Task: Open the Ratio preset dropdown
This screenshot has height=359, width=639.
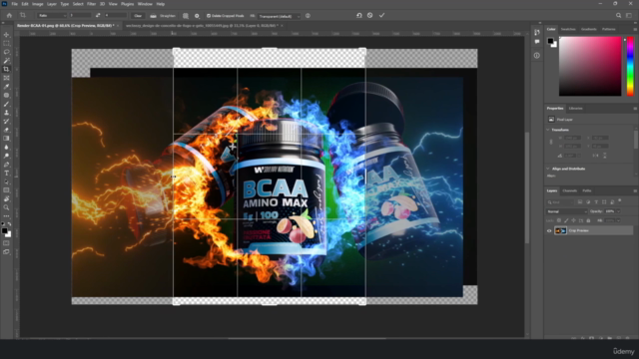Action: point(52,16)
